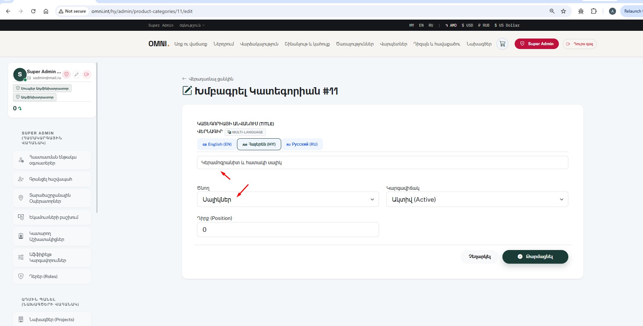Screen dimensions: 643x326
Task: Click the pencil edit profile icon
Action: tap(76, 74)
